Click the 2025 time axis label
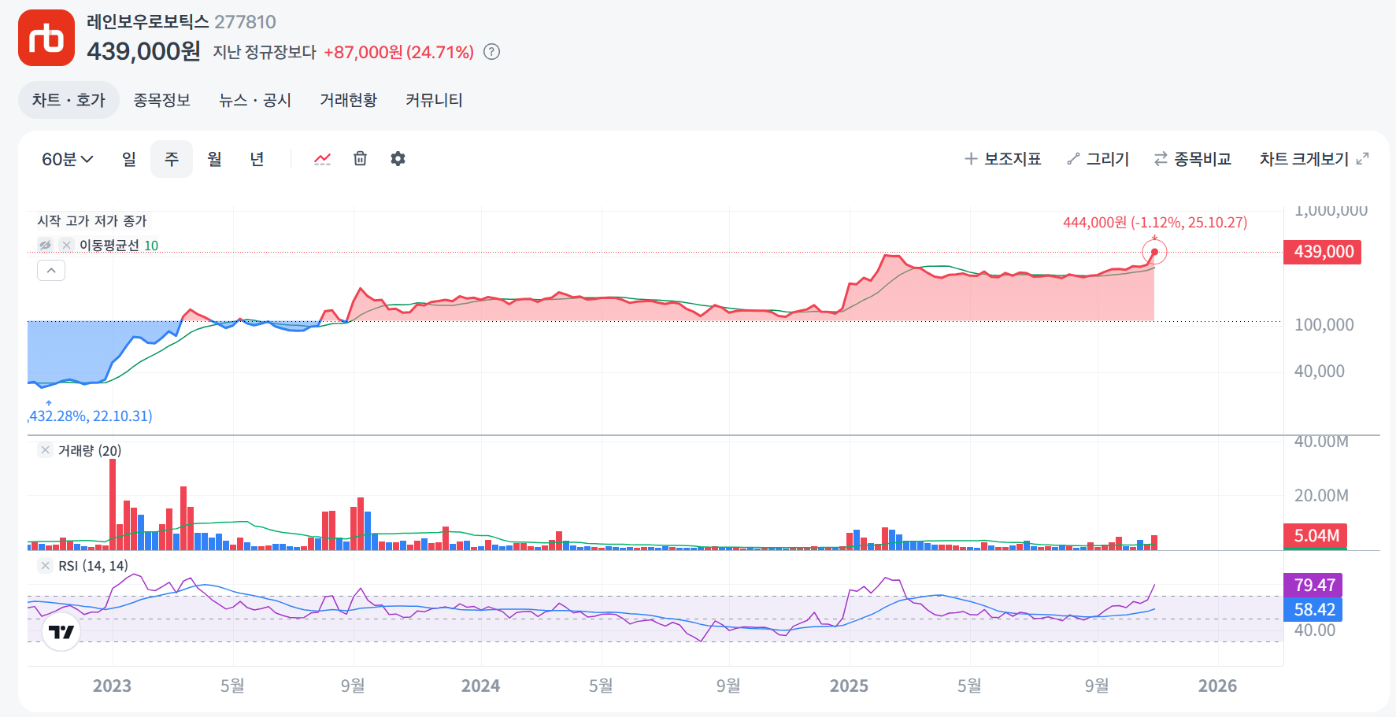The height and width of the screenshot is (717, 1396). pos(849,686)
